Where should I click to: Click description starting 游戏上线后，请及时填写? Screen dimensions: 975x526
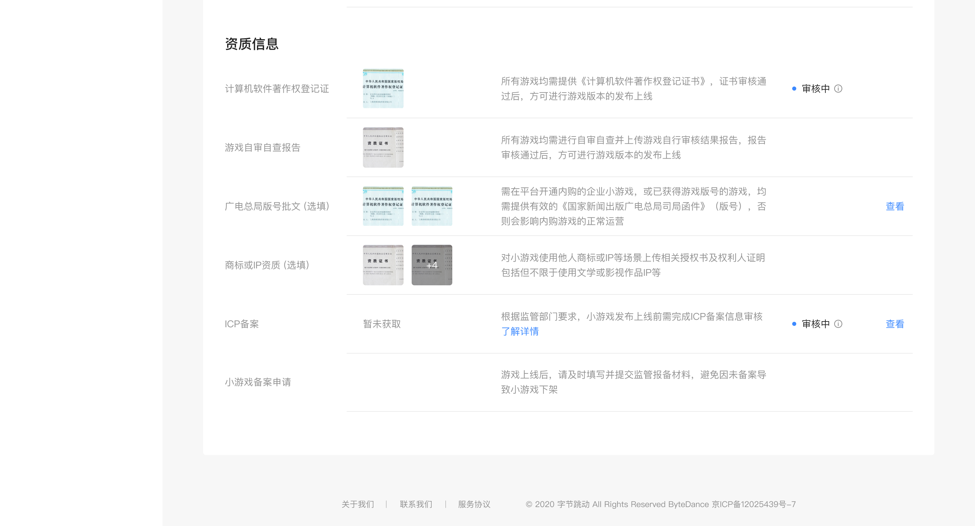633,382
